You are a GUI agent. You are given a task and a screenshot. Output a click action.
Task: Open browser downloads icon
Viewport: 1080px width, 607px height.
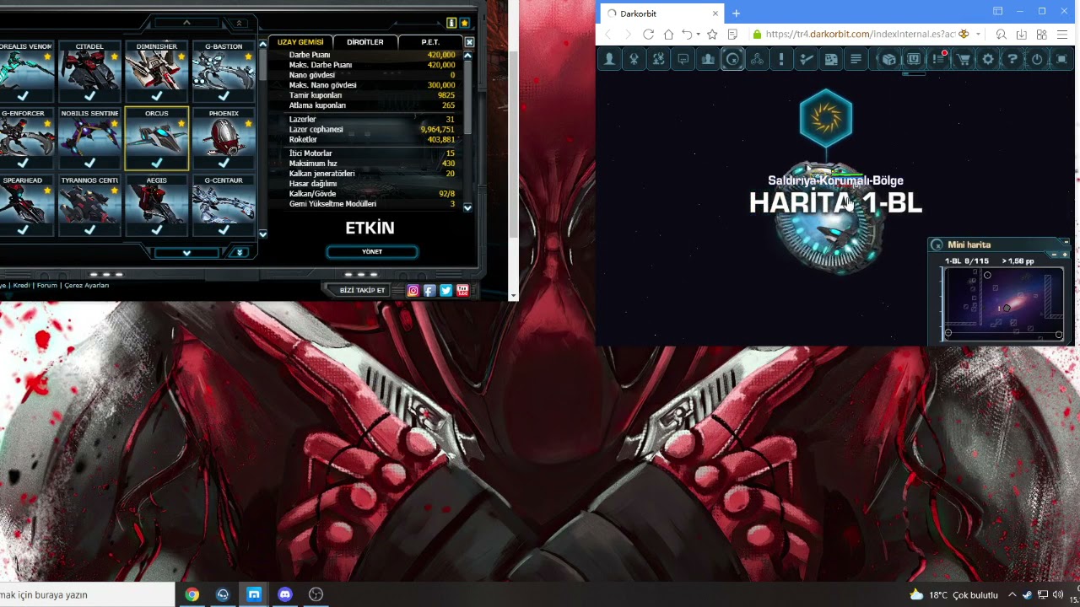[x=1021, y=34]
